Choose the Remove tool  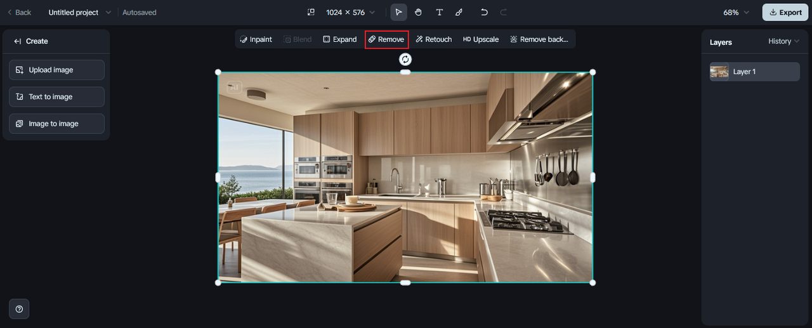pos(386,39)
